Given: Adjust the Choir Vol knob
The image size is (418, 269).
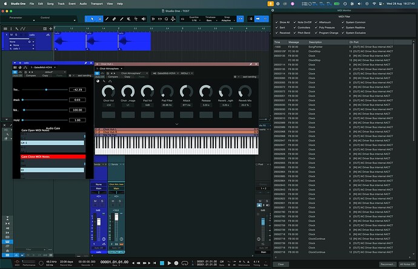Looking at the screenshot, I should pos(108,91).
